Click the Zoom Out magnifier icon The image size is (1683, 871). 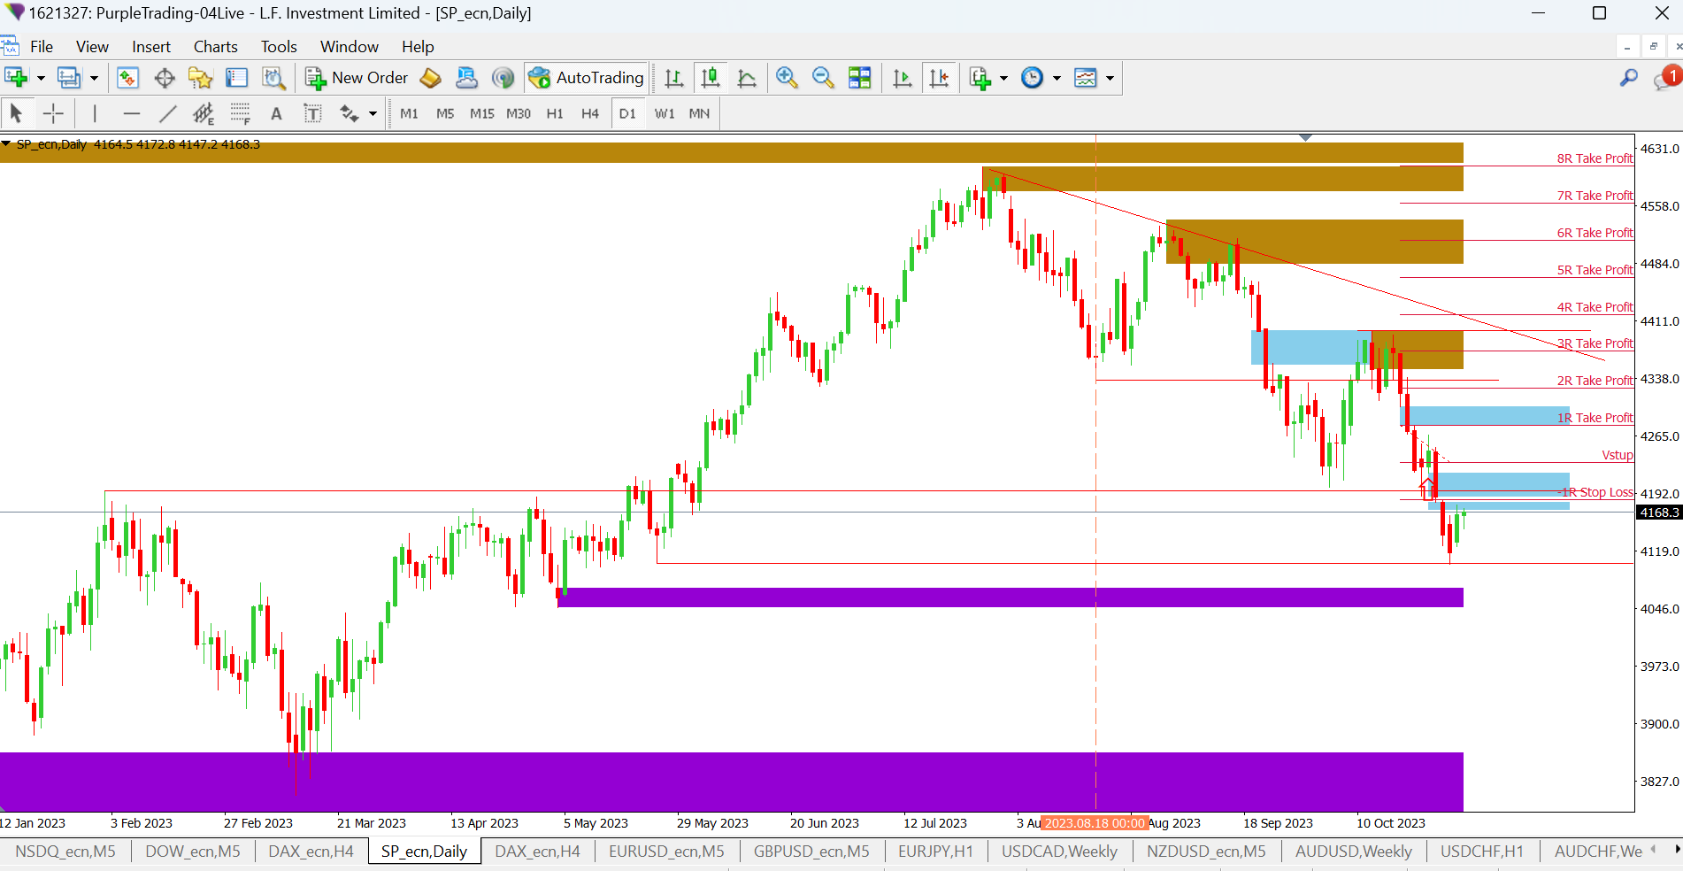click(x=823, y=78)
